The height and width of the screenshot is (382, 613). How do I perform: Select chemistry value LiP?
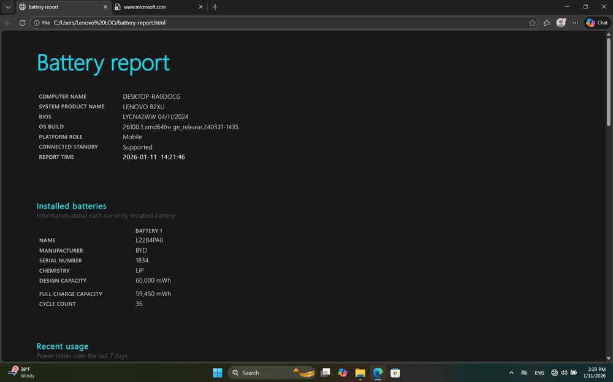[x=140, y=270]
